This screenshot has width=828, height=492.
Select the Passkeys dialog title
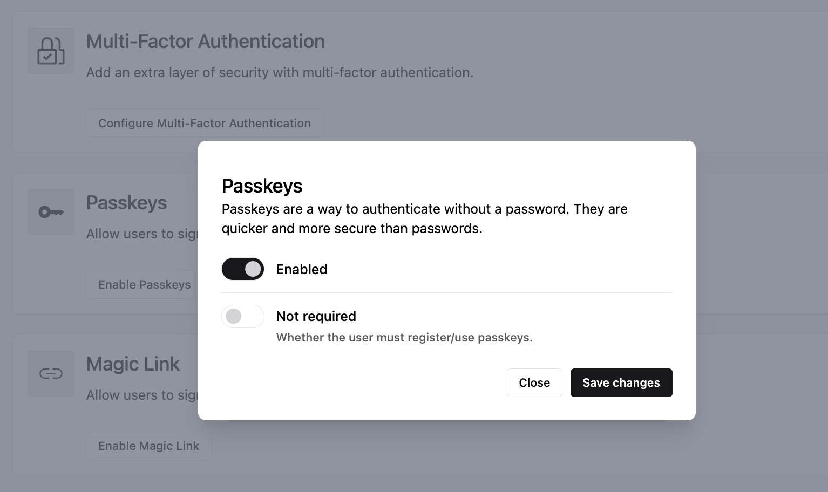262,186
